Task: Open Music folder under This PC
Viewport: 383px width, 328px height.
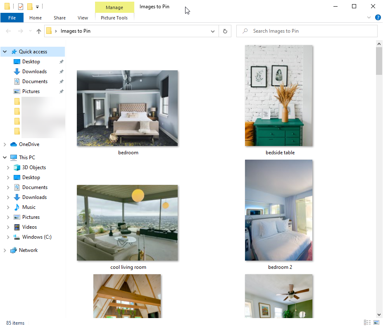Action: coord(29,207)
